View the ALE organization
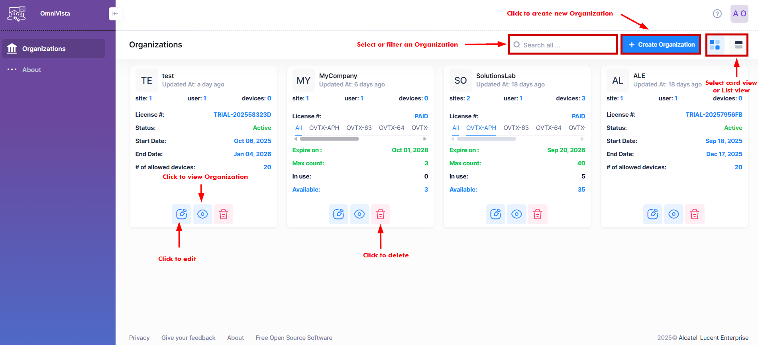Screen dimensions: 758x345 tap(674, 214)
